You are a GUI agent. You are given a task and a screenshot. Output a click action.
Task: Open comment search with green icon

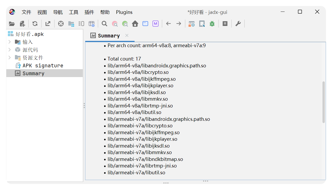point(125,24)
